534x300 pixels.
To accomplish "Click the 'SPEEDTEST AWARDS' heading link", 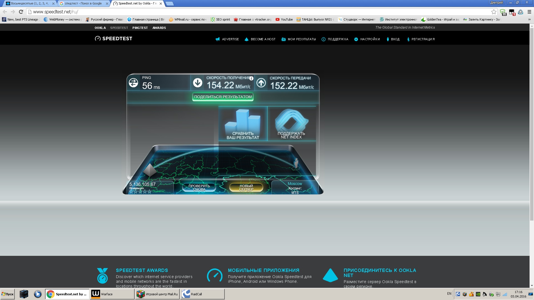I will click(x=142, y=270).
